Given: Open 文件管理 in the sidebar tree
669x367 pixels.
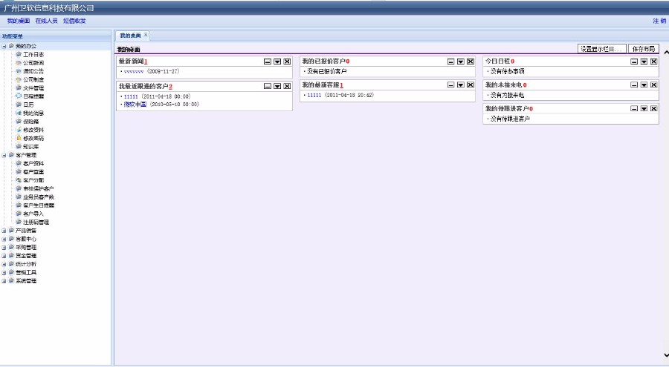Looking at the screenshot, I should click(33, 87).
